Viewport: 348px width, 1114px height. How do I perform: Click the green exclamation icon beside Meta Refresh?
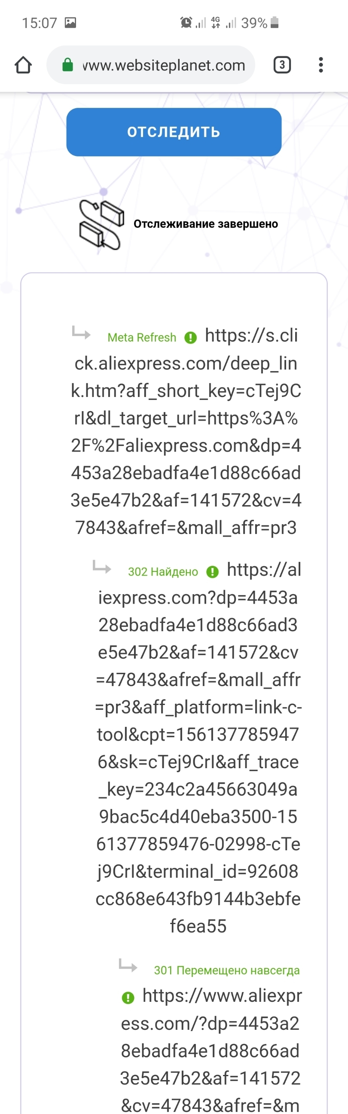[190, 338]
